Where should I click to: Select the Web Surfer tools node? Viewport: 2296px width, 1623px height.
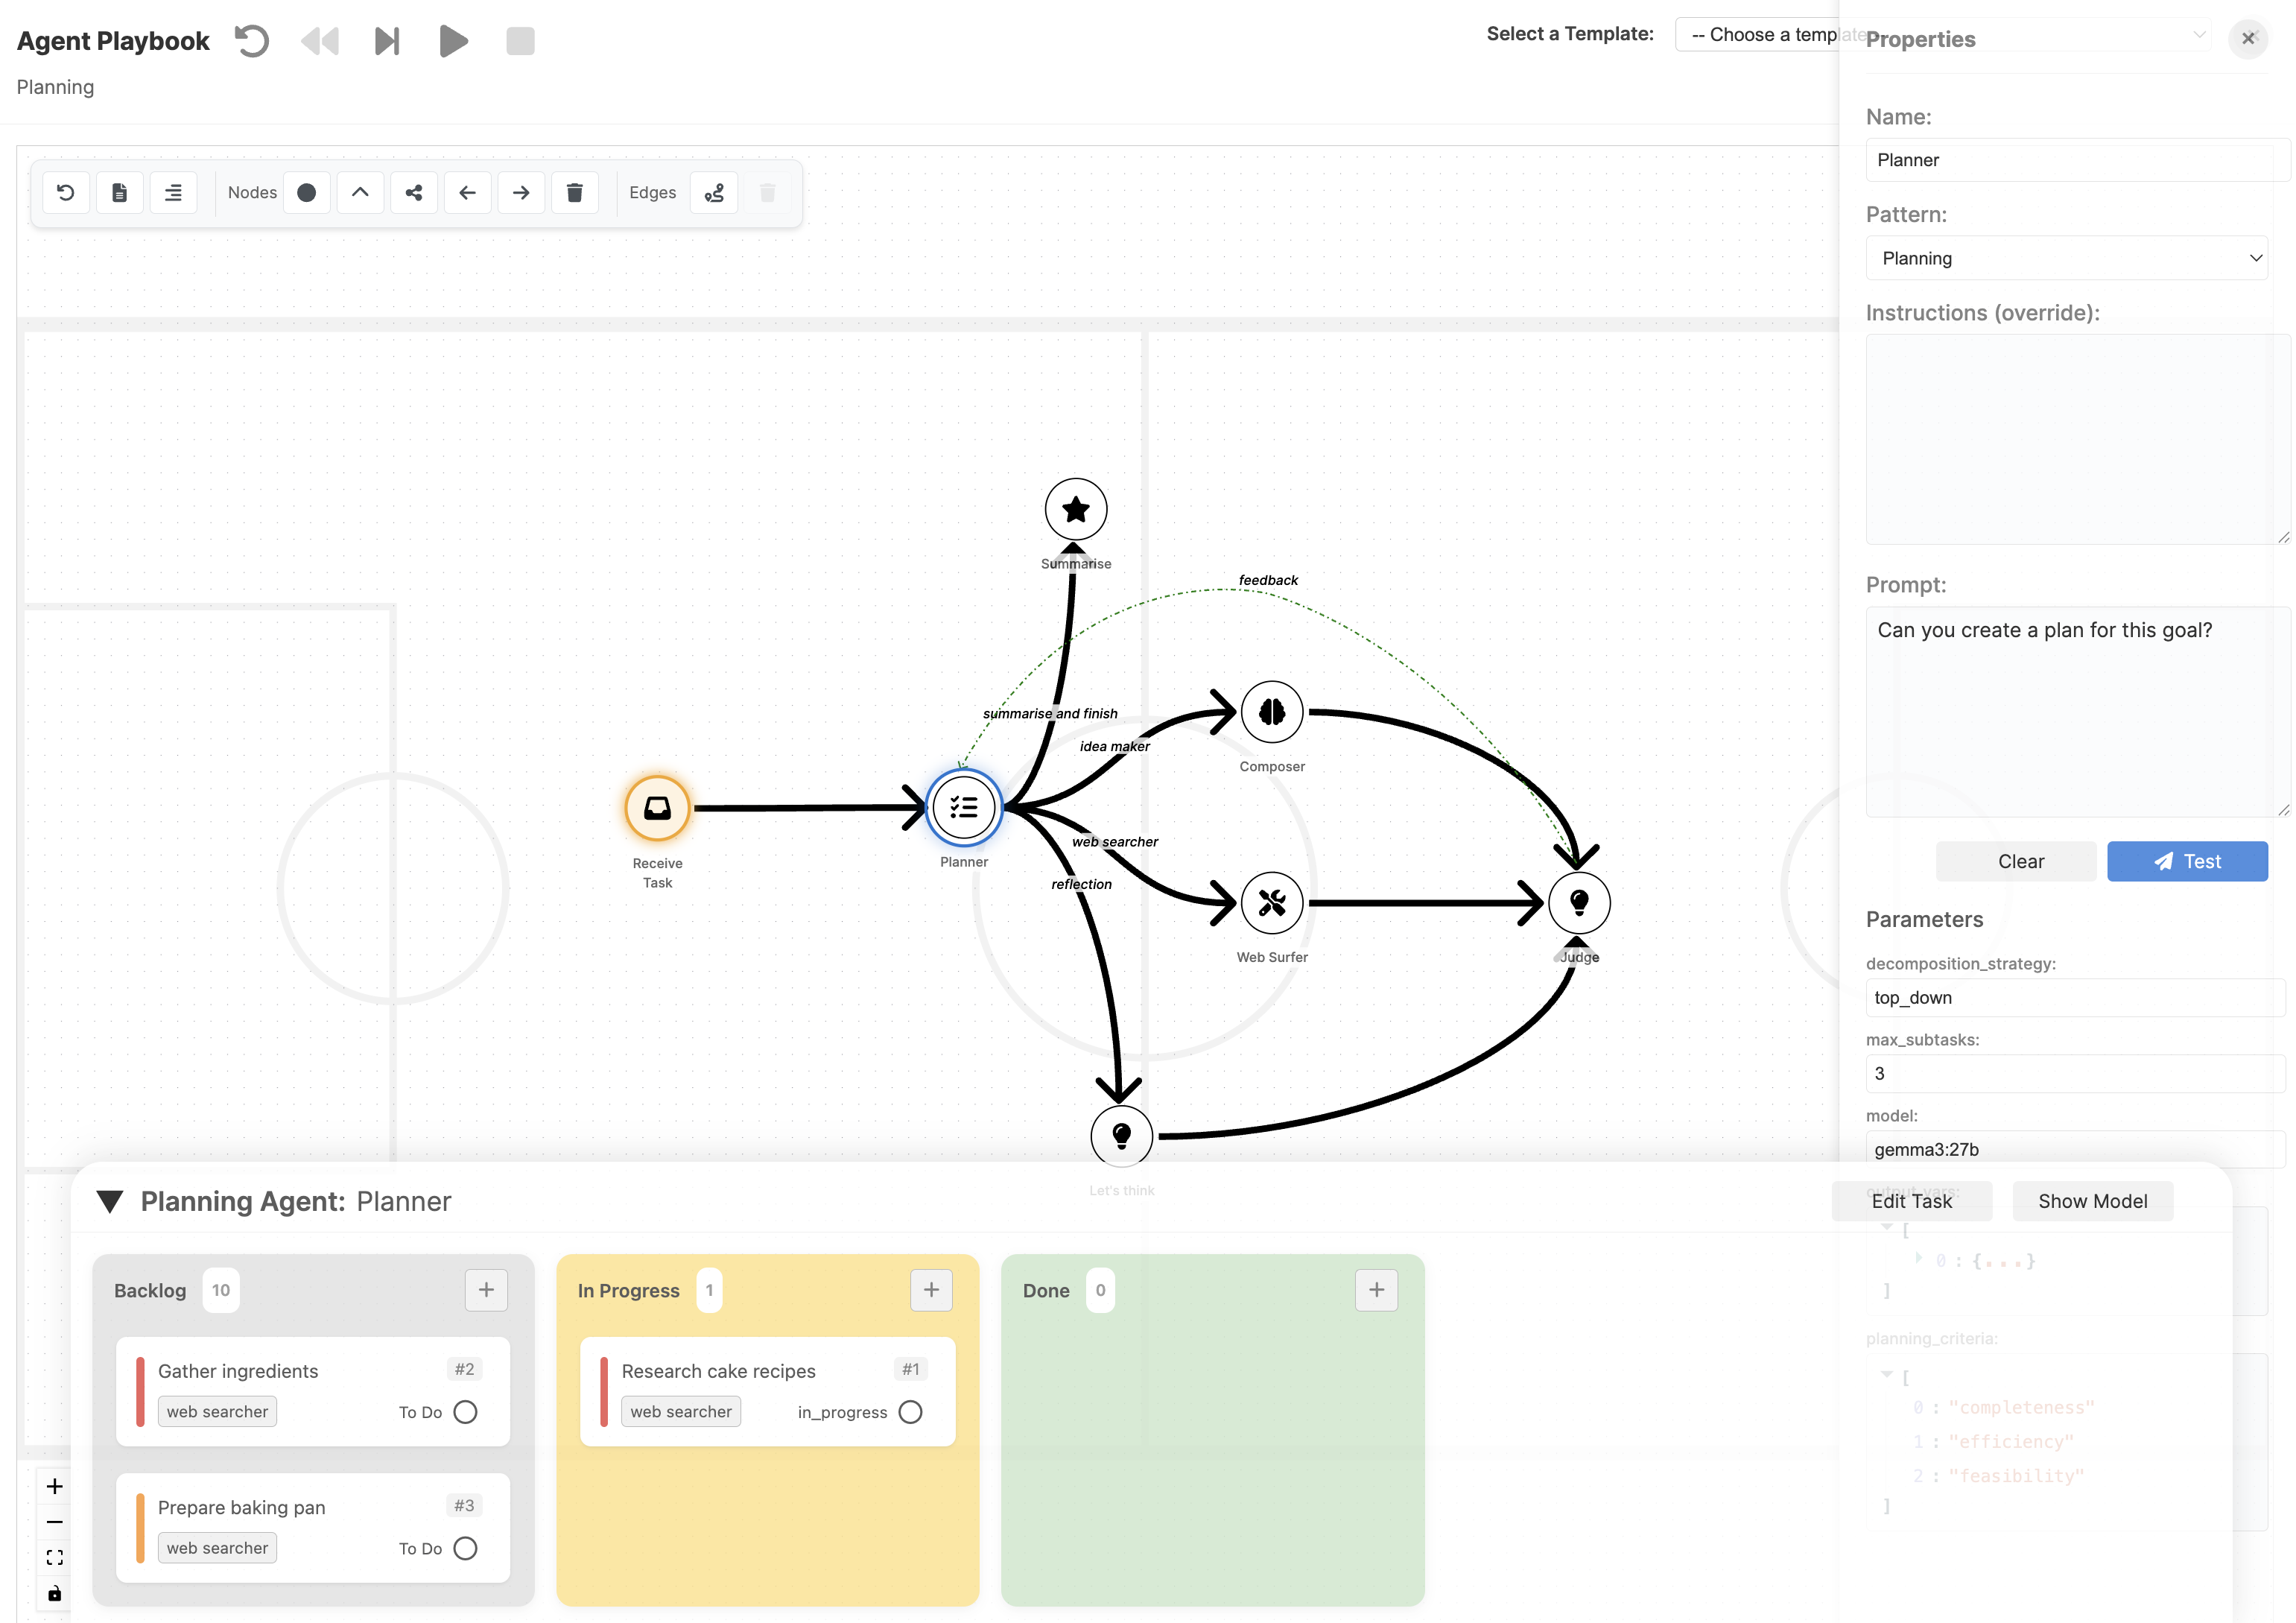pyautogui.click(x=1271, y=903)
